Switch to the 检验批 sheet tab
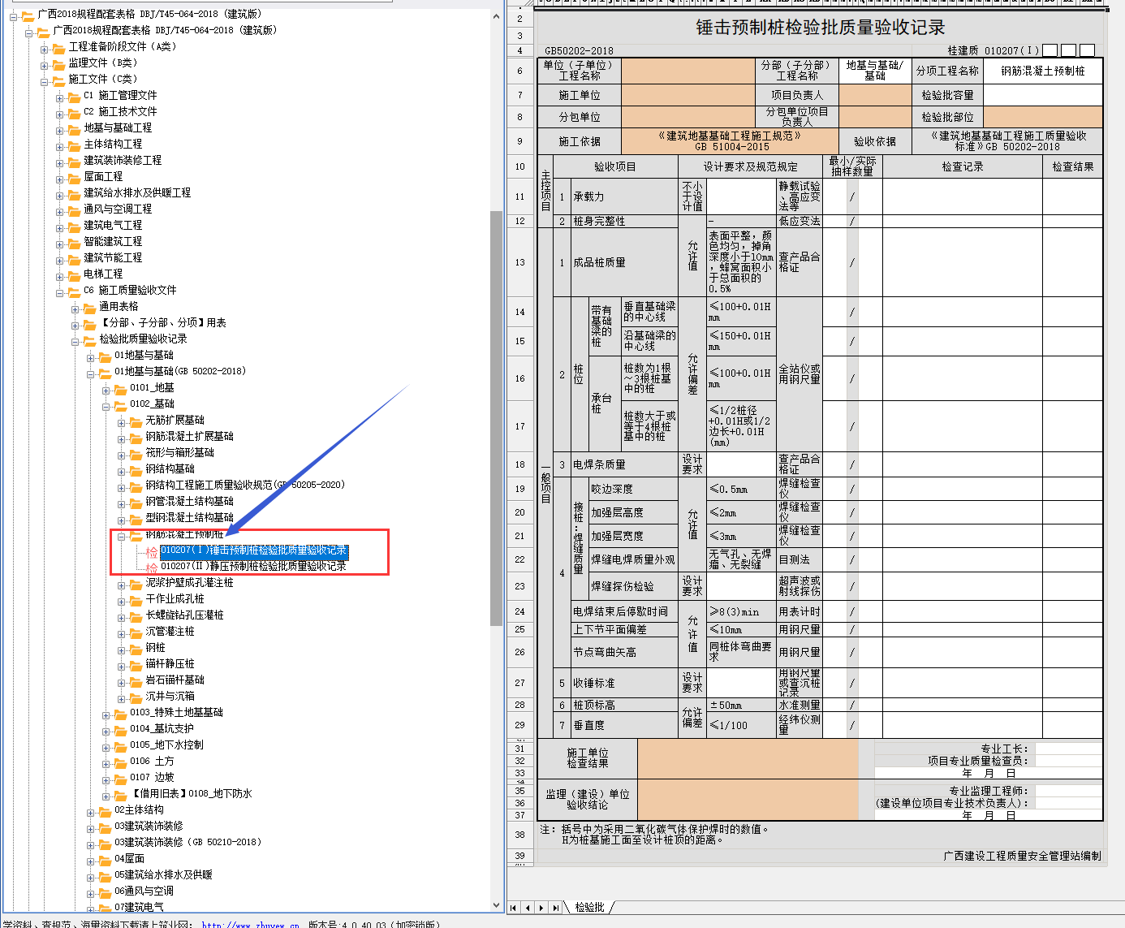Image resolution: width=1125 pixels, height=928 pixels. pos(589,908)
